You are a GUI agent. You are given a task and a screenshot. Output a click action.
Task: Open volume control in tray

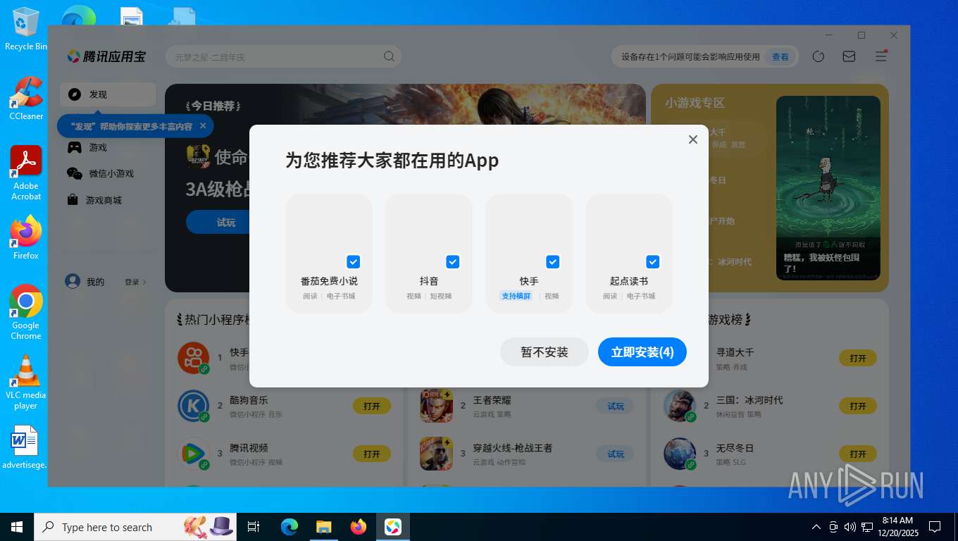tap(850, 527)
